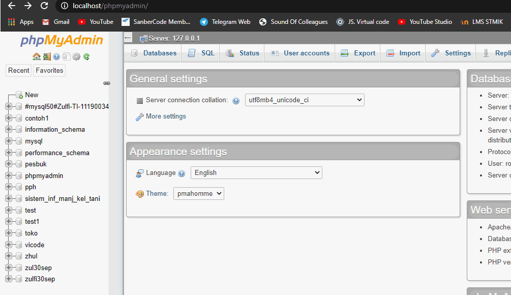
Task: Open the YouTube Studio bookmark
Action: (425, 22)
